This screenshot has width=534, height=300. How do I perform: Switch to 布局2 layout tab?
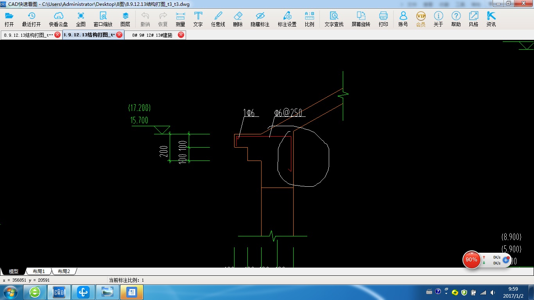64,271
